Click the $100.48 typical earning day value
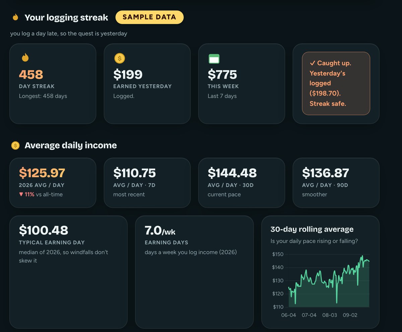402x332 pixels. coord(44,230)
